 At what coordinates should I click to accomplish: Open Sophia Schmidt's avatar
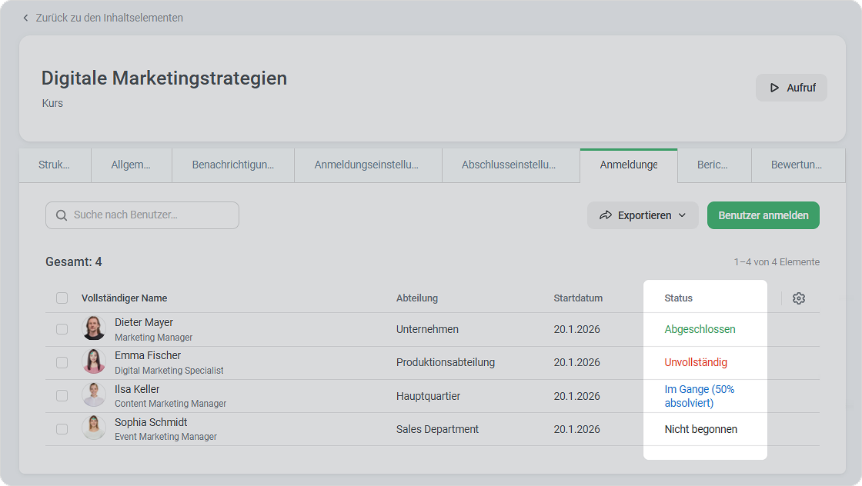[x=94, y=428]
